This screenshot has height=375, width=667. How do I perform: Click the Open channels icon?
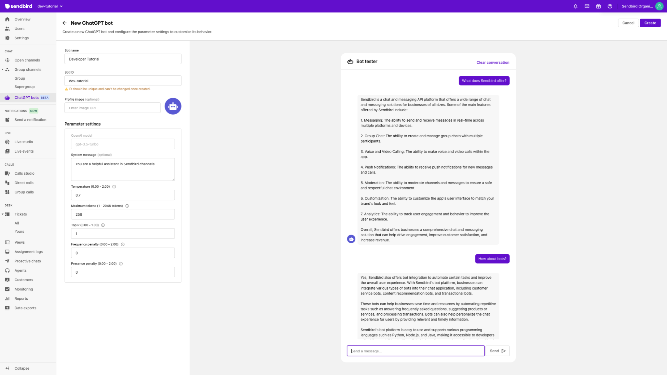(x=7, y=60)
